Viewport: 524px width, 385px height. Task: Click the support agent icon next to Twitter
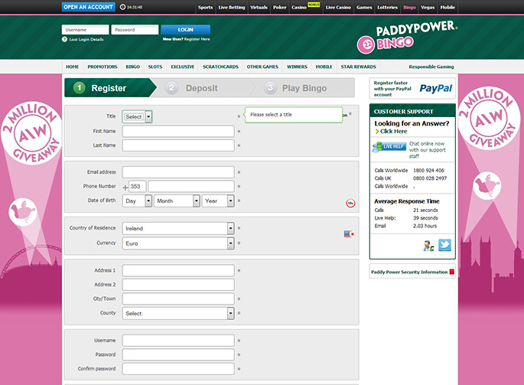(x=428, y=246)
